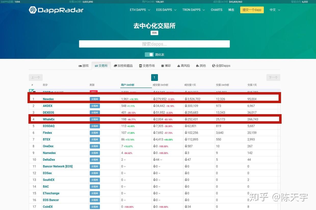Click the 交易所 badge in SouthEX row
This screenshot has height=210, width=316.
pyautogui.click(x=95, y=180)
